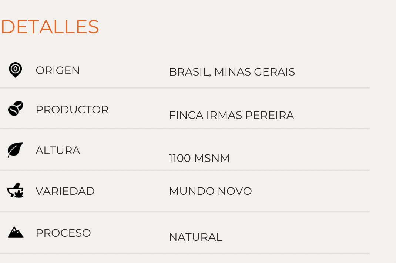
Task: Click the location pin icon beside ORIGEN
Action: click(x=16, y=70)
